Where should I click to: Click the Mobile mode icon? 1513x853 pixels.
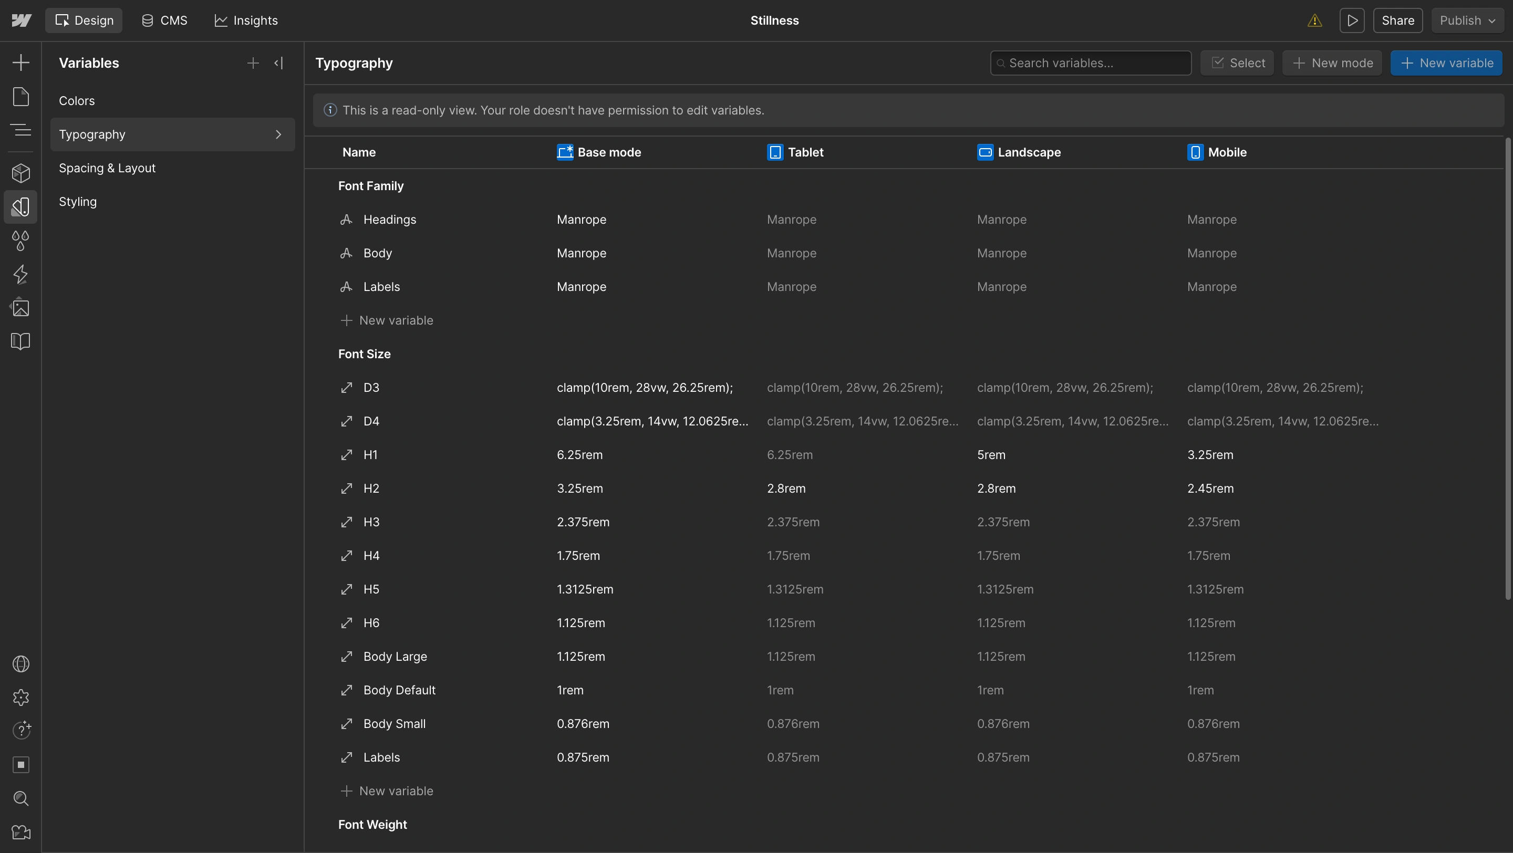click(1195, 153)
